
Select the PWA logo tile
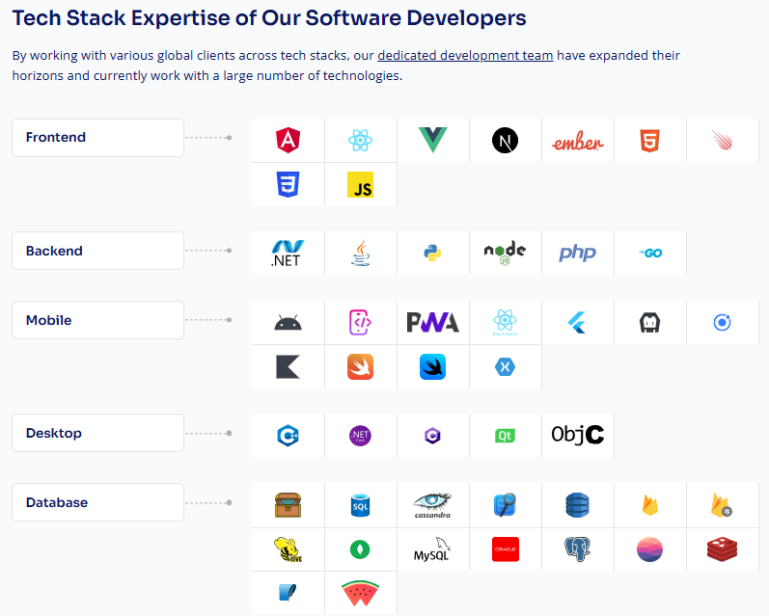coord(432,322)
